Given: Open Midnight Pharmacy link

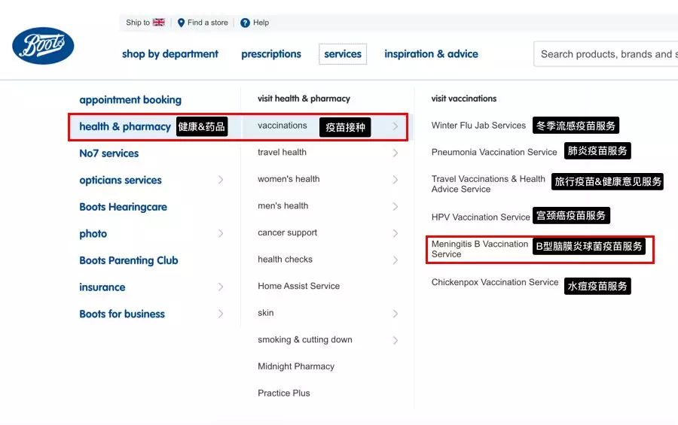Looking at the screenshot, I should 296,366.
